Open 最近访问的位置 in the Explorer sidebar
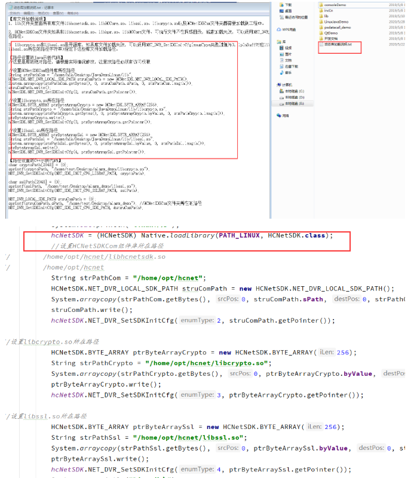Viewport: 420px width, 478px height. click(x=293, y=17)
